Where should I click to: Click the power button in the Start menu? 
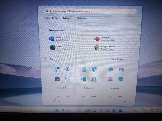click(x=125, y=101)
